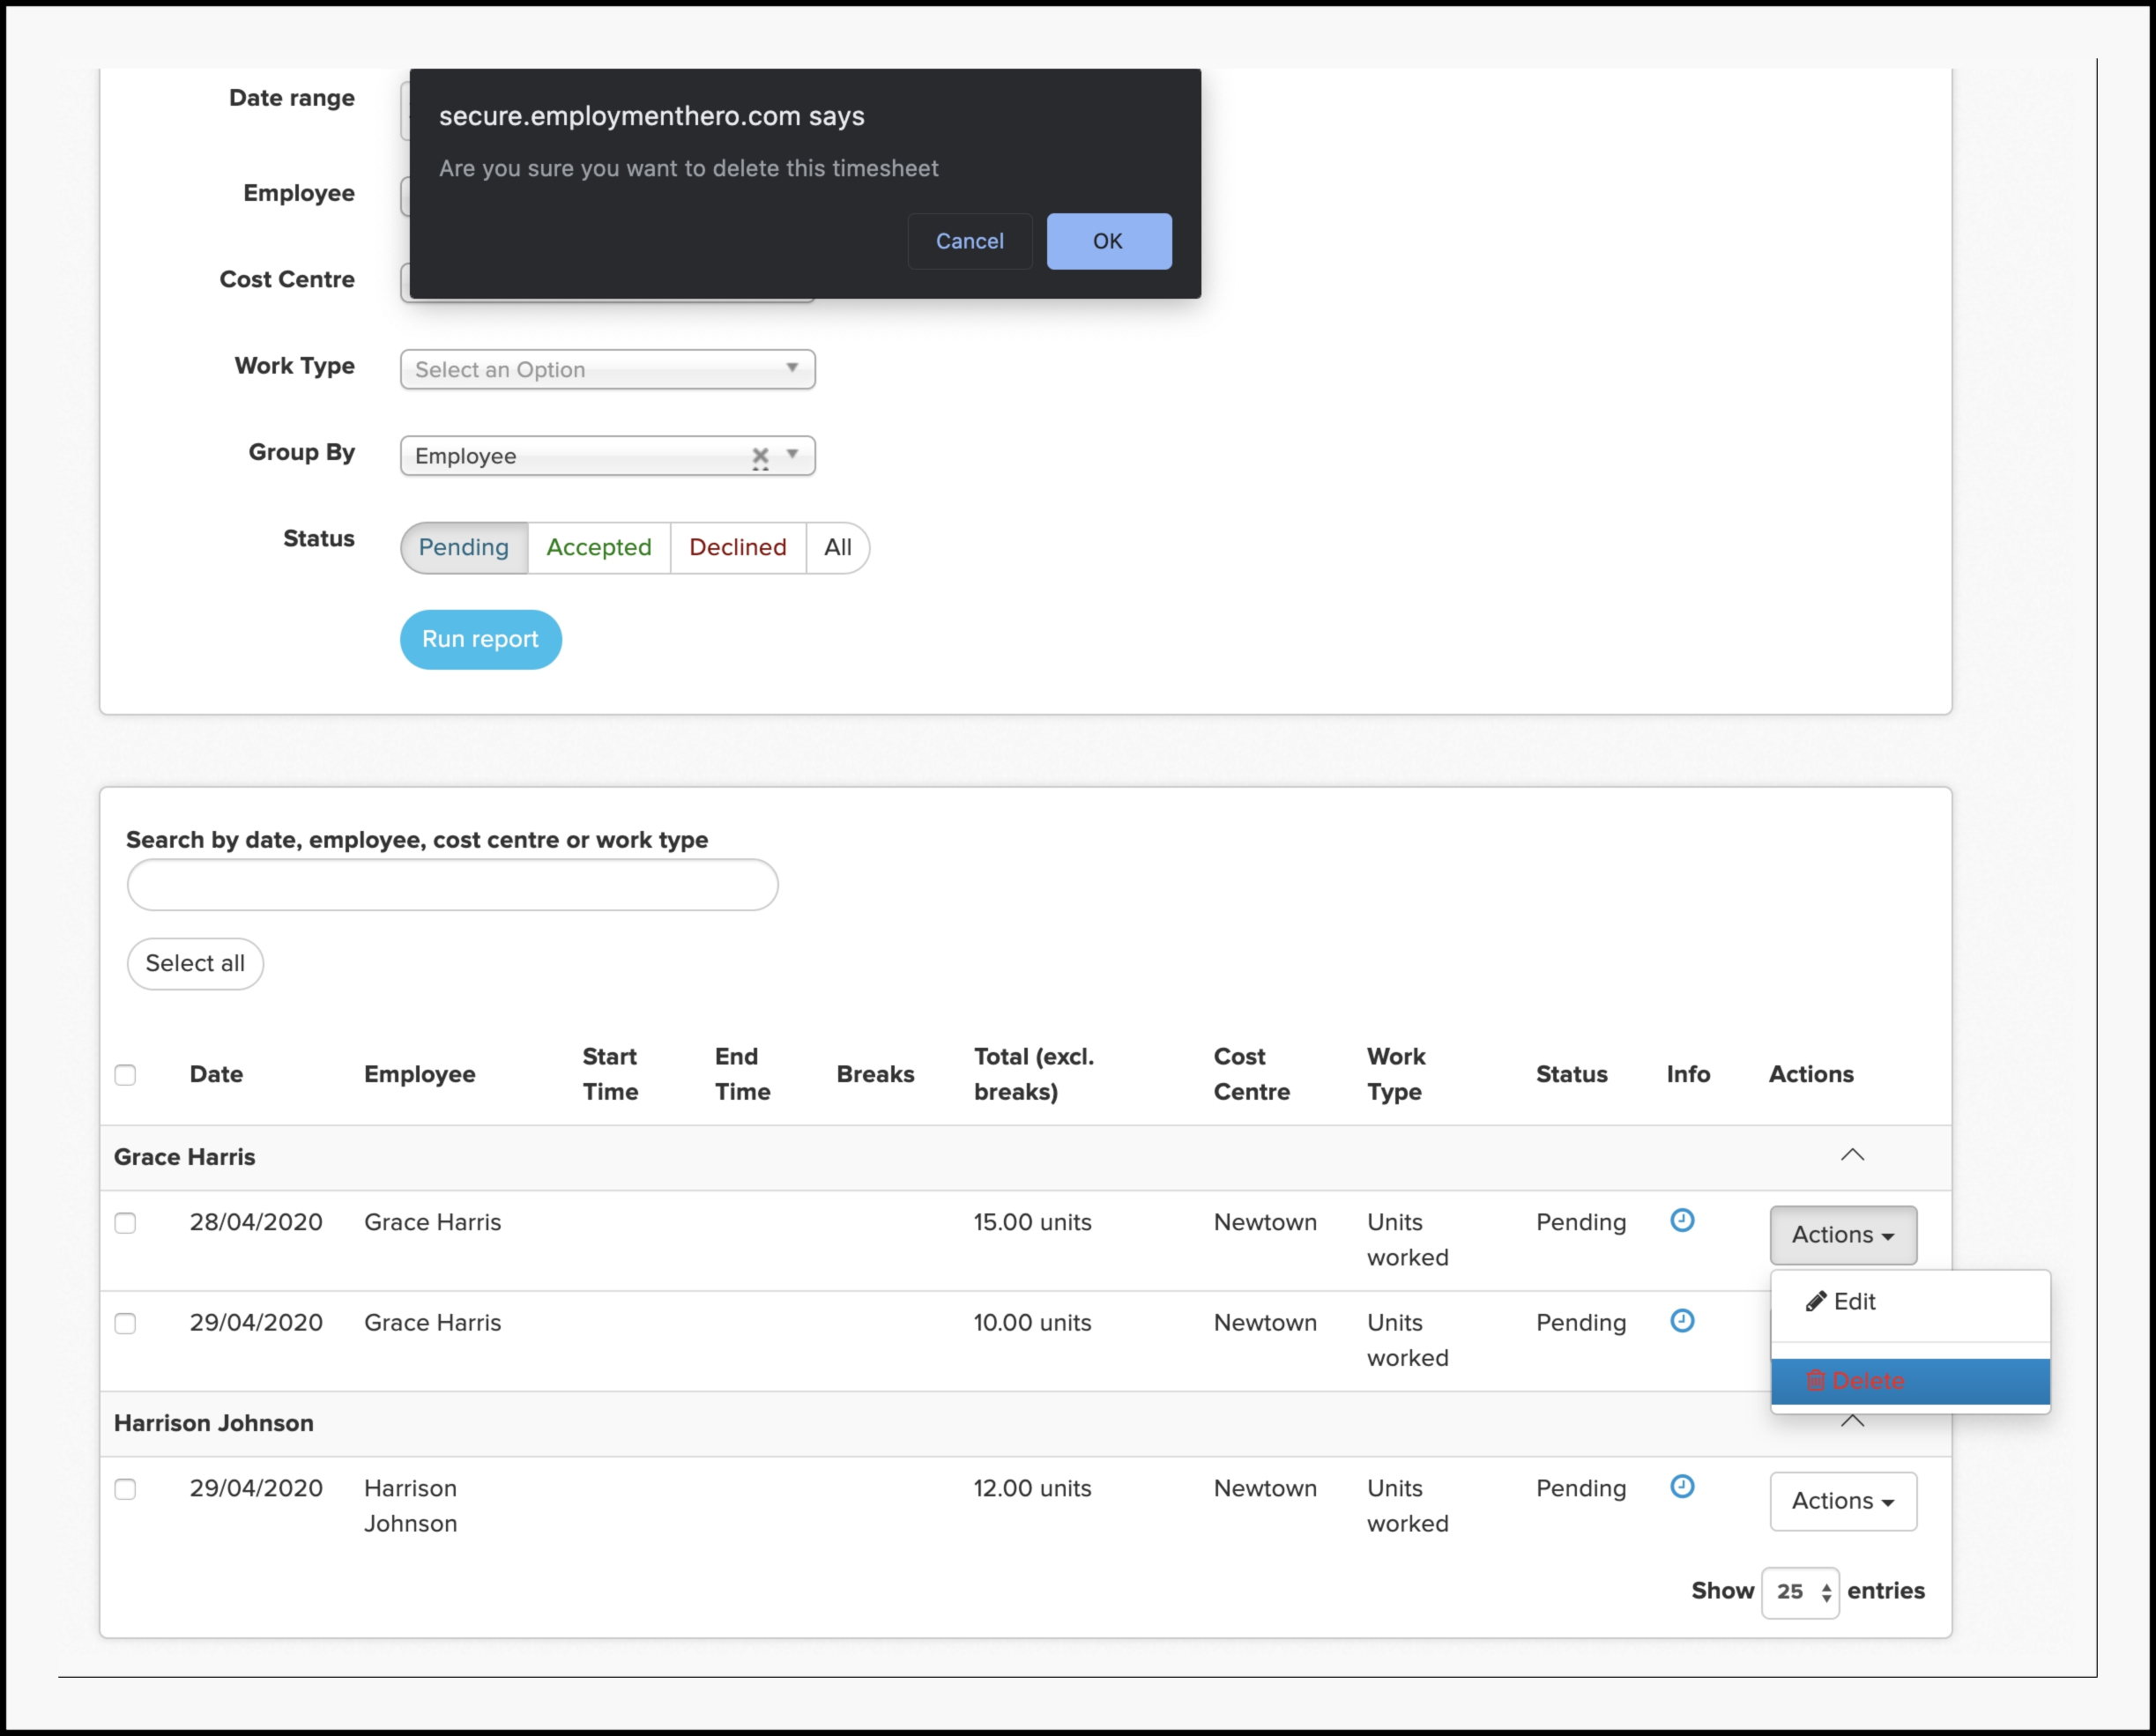
Task: Switch status filter to Accepted
Action: tap(598, 547)
